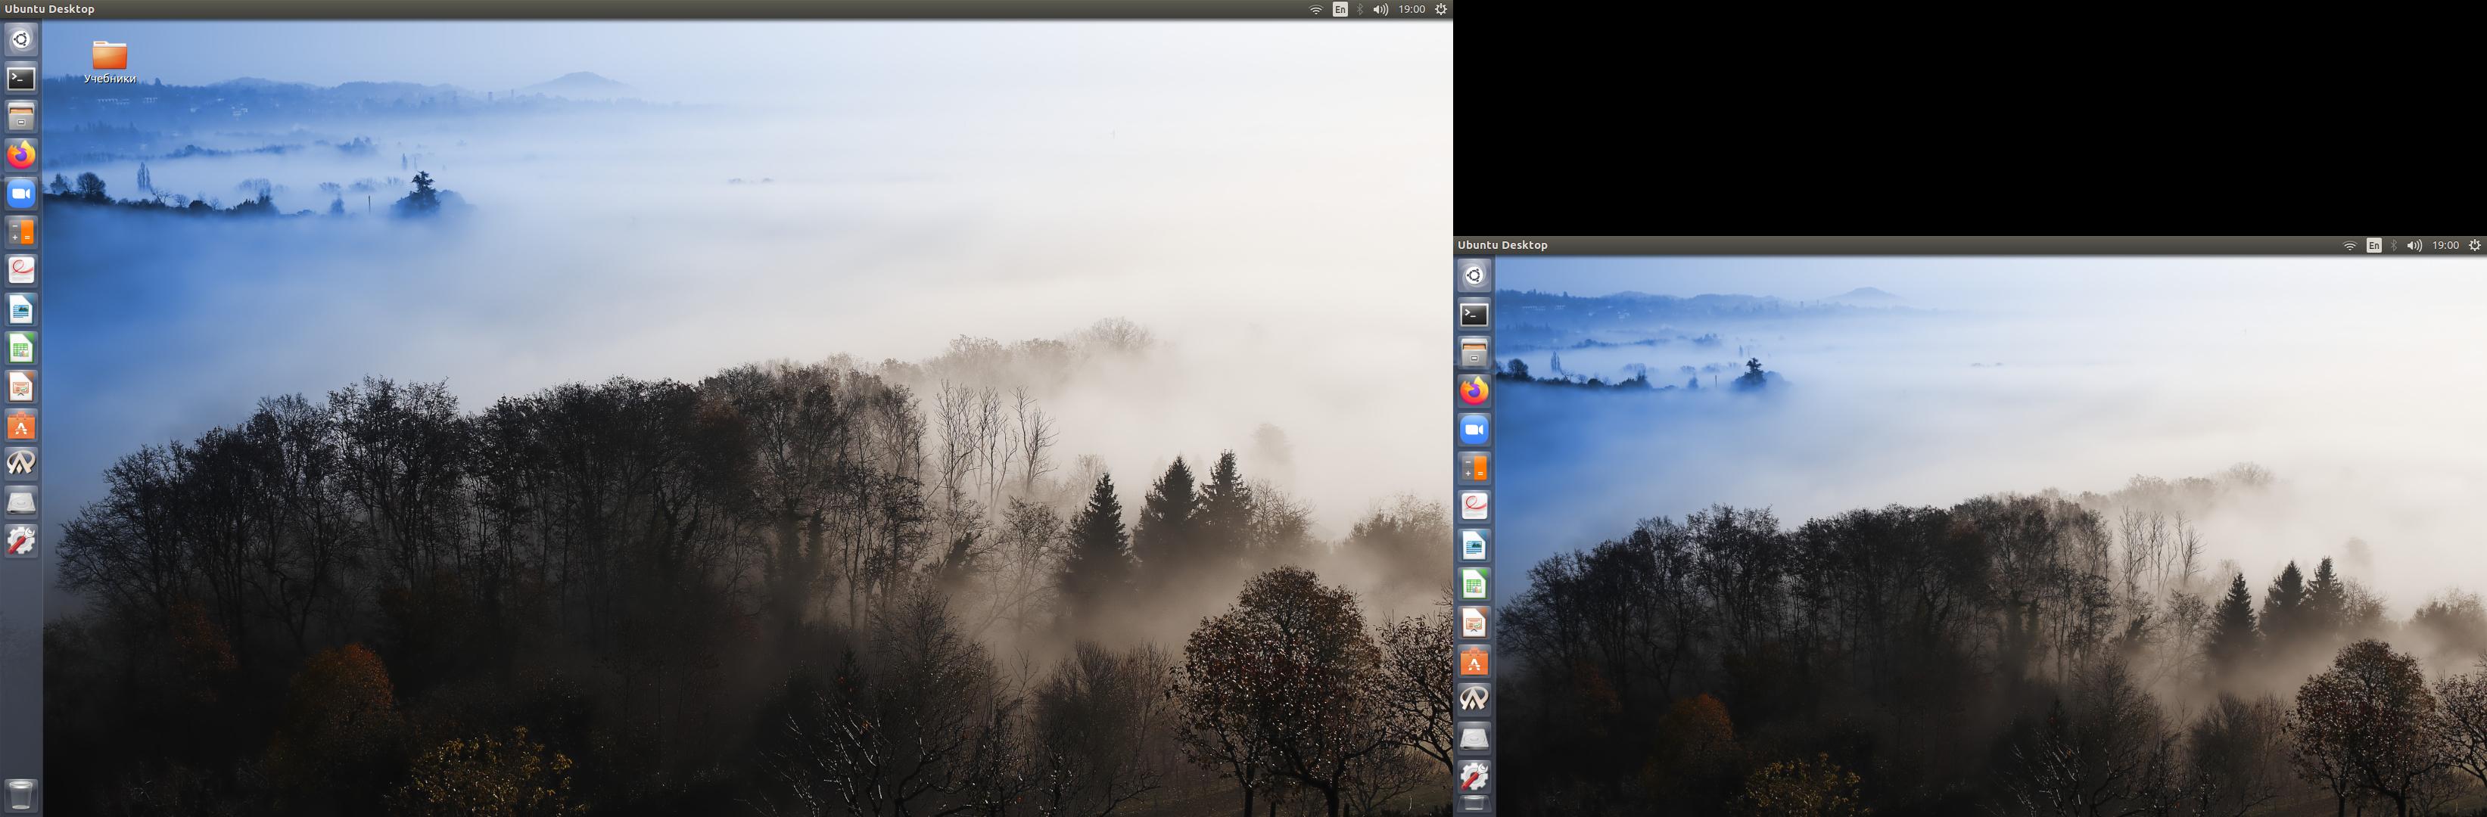The width and height of the screenshot is (2487, 817).
Task: Open Trash at the bottom of the left-screen launcher
Action: coord(21,794)
